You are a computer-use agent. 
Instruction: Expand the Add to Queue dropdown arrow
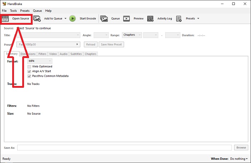tap(65, 19)
